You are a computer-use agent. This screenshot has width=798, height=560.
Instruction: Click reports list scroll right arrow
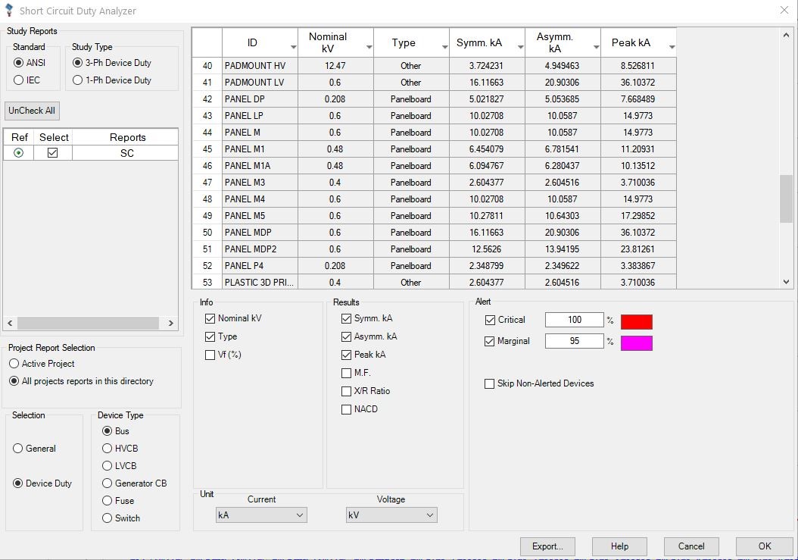tap(171, 323)
